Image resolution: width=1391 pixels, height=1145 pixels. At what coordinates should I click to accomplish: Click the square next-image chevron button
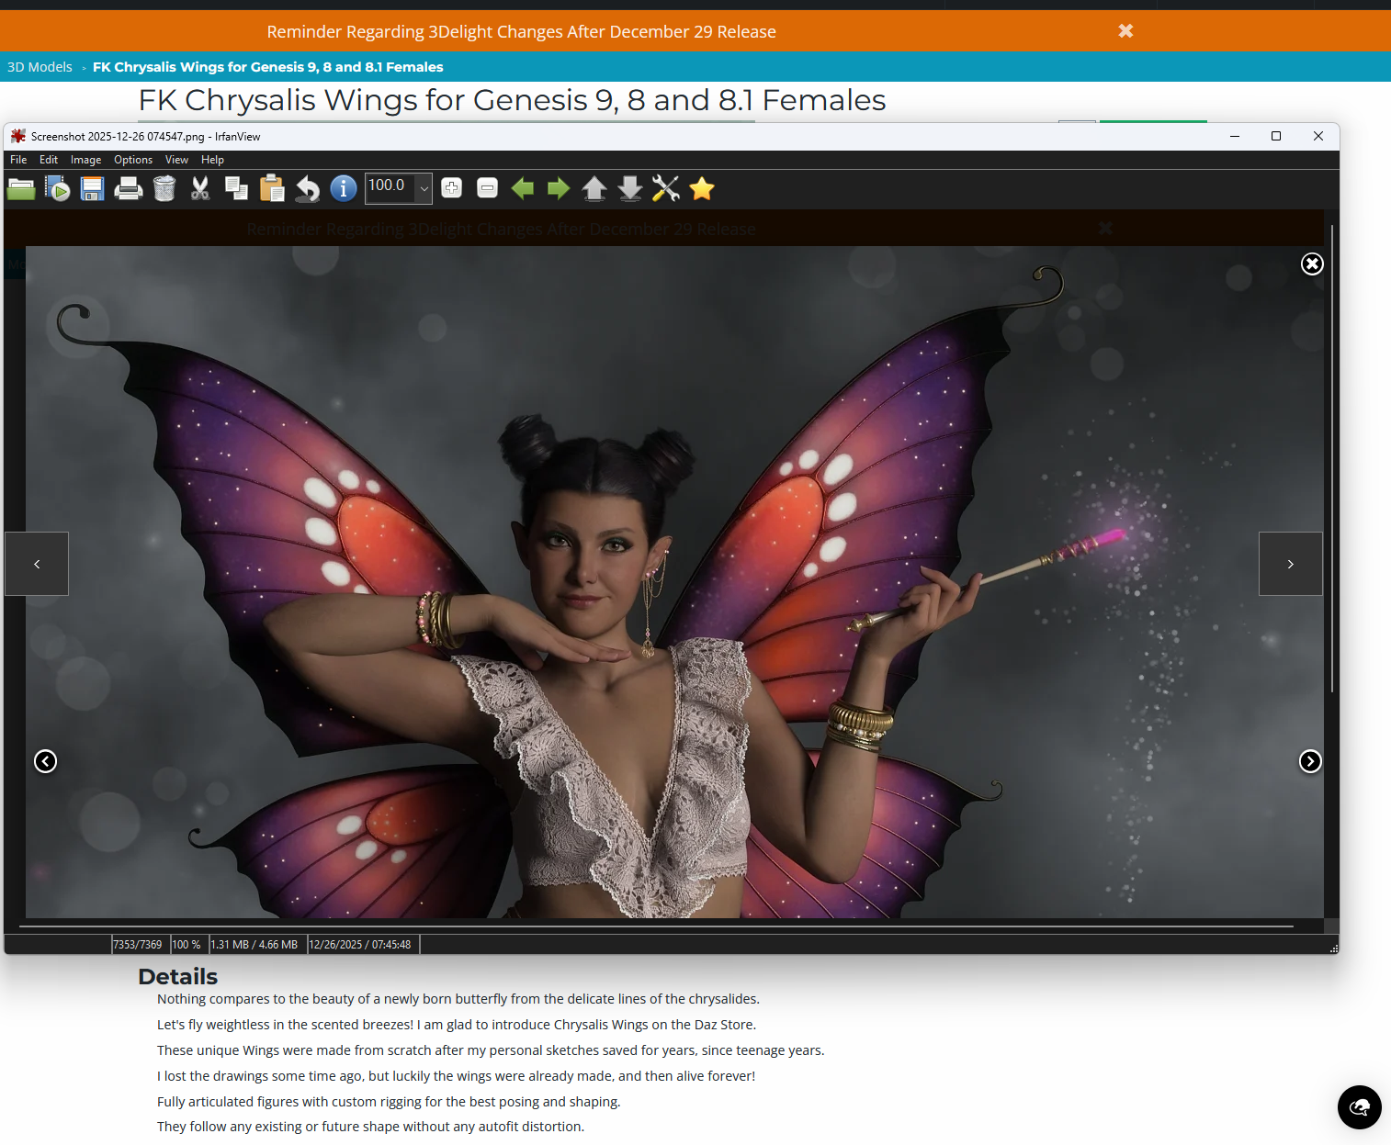[x=1291, y=564]
